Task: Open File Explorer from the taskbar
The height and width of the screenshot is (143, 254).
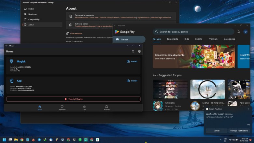Action: point(16,140)
